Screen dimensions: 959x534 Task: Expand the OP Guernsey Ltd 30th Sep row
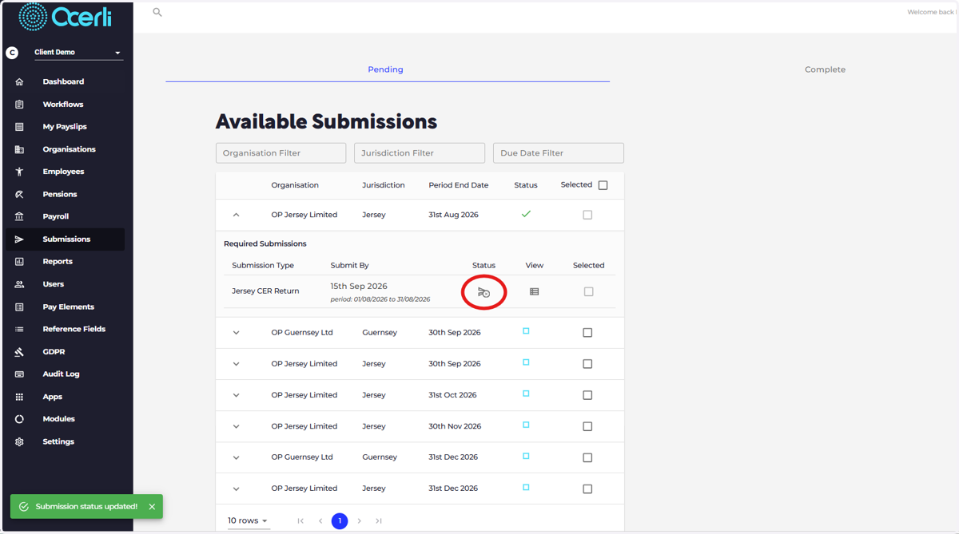tap(236, 333)
